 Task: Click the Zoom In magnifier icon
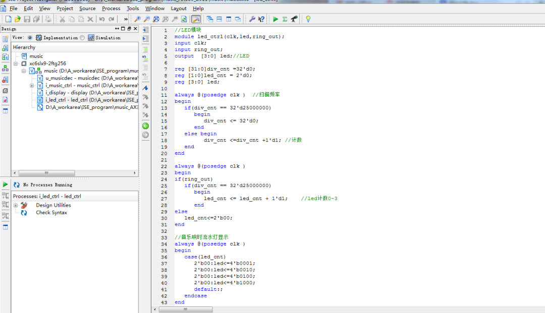(137, 19)
